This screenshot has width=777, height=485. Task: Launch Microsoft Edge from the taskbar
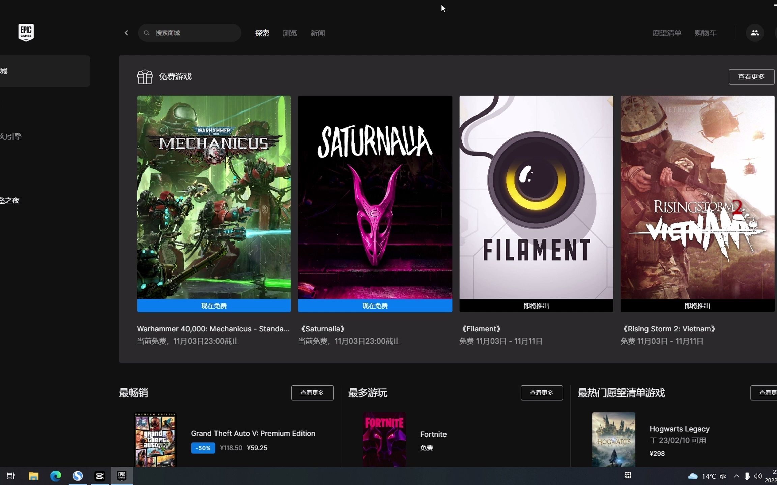(x=56, y=476)
